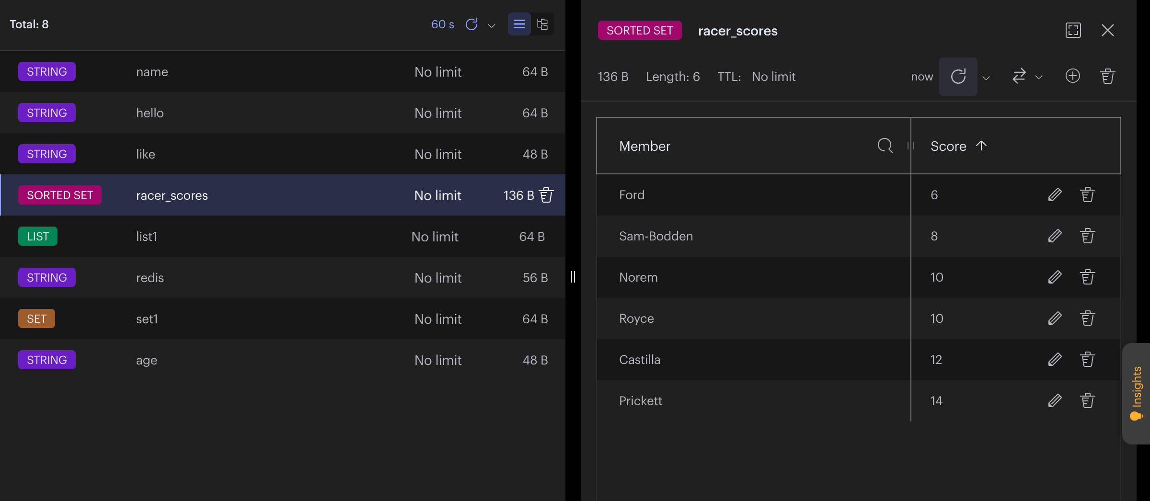1150x501 pixels.
Task: Refresh the racer_scores key details
Action: pyautogui.click(x=958, y=77)
